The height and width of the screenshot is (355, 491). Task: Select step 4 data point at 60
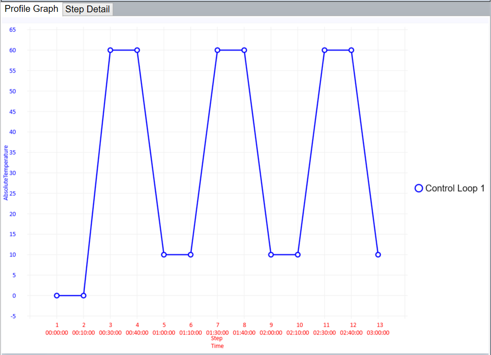pos(137,50)
